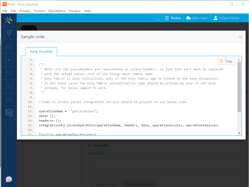The height and width of the screenshot is (187, 249).
Task: Close the Sample code dialog
Action: point(240,37)
